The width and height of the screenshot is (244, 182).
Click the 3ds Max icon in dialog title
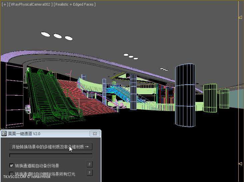pos(4,134)
